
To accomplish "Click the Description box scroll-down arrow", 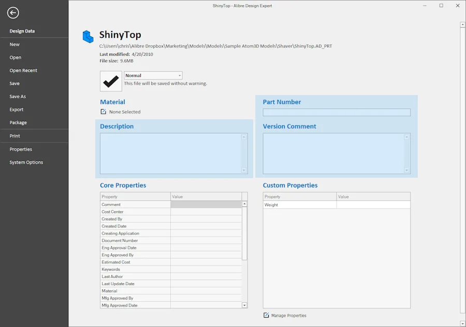I will 244,170.
